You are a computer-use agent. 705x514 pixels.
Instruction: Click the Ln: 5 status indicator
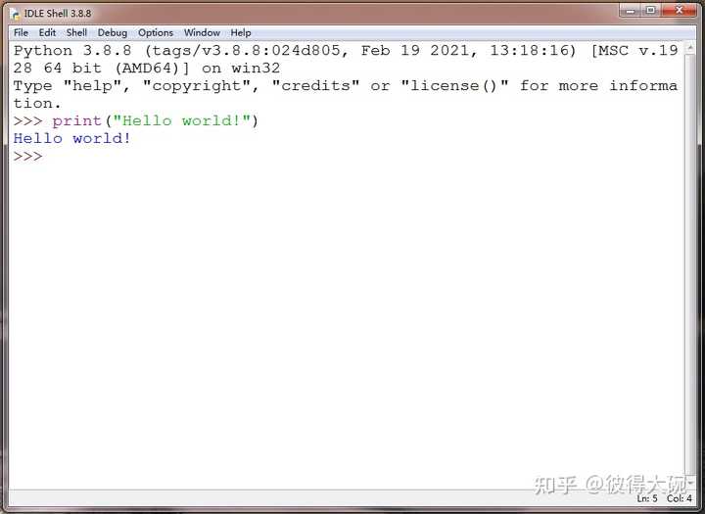[x=647, y=498]
